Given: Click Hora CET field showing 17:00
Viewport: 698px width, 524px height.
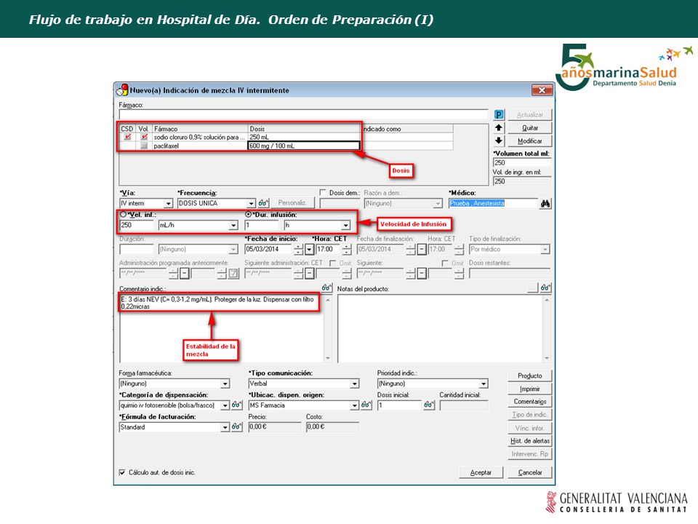Looking at the screenshot, I should click(327, 250).
